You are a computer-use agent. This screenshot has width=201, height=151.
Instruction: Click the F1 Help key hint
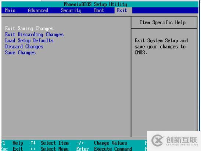12,143
